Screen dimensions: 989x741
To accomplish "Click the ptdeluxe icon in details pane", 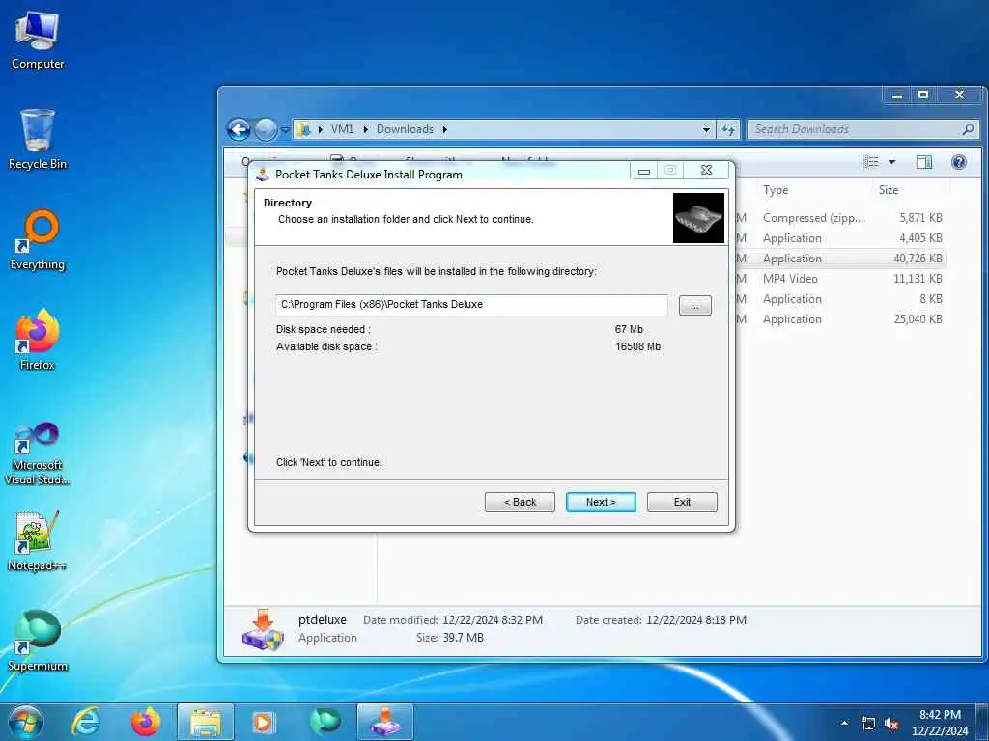I will click(263, 629).
